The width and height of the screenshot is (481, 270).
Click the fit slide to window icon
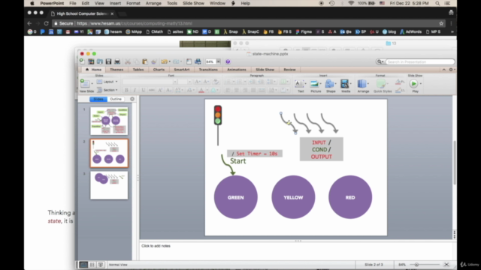point(446,265)
